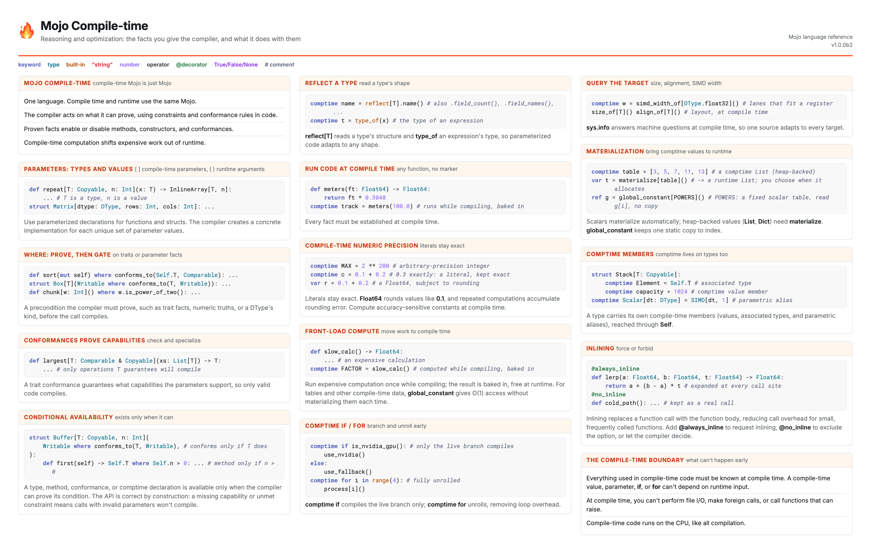The width and height of the screenshot is (871, 550).
Task: Click the code line "def sort(mut self) where"
Action: click(133, 275)
